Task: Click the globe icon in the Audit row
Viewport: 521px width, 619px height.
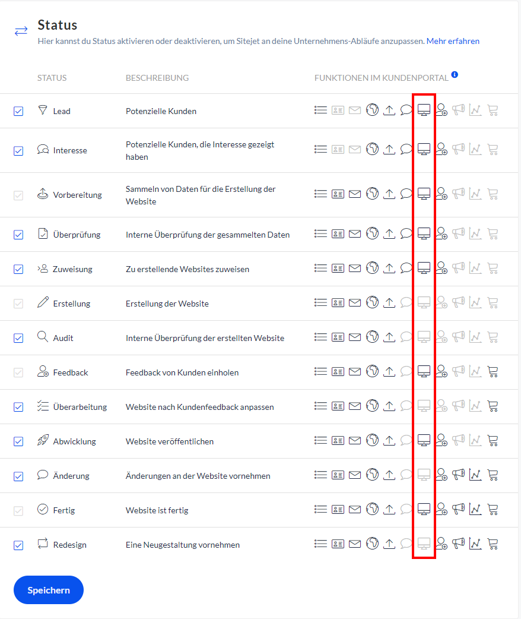Action: (372, 337)
